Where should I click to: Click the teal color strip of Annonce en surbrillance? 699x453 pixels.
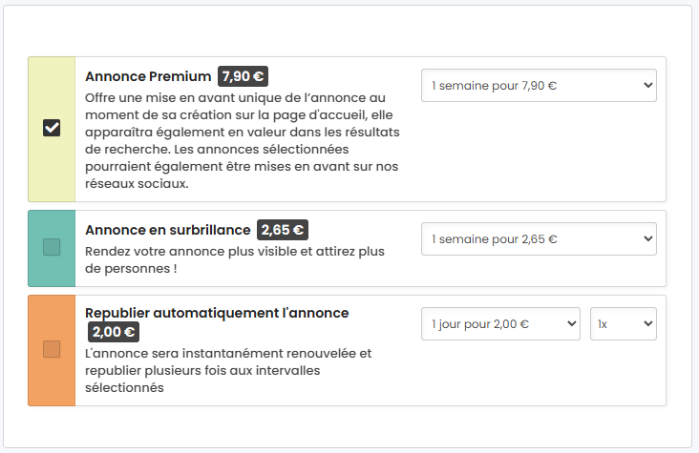tap(52, 272)
